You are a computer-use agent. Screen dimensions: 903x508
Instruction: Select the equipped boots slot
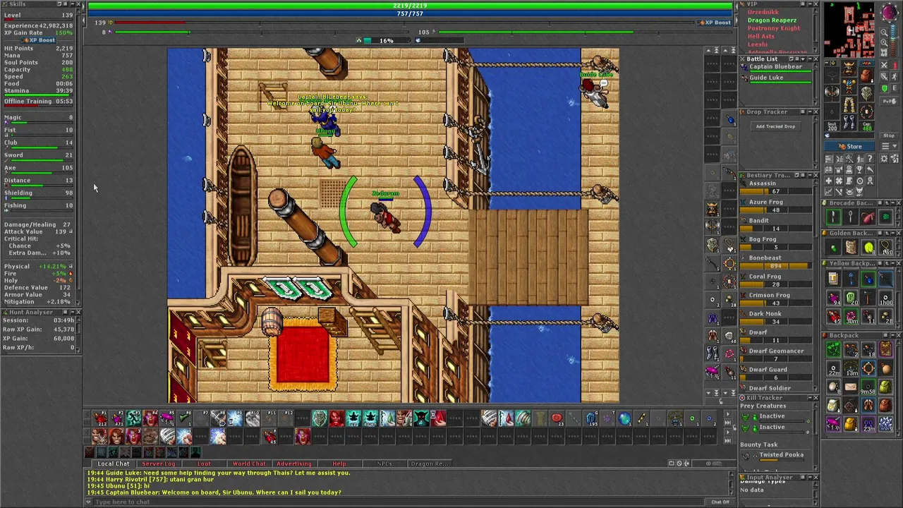click(x=849, y=122)
